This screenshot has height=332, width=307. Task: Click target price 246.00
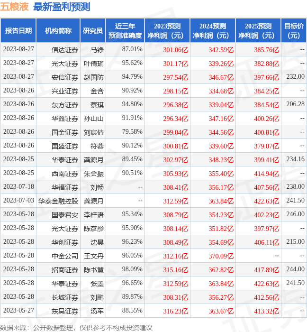pos(295,214)
